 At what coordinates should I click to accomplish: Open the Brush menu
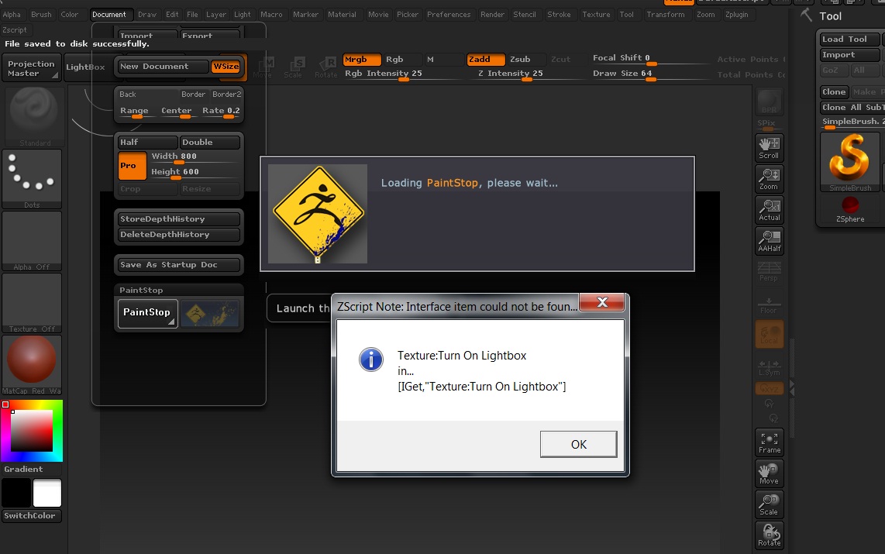41,15
